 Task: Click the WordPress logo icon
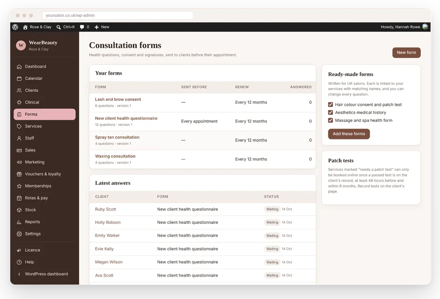coord(15,27)
